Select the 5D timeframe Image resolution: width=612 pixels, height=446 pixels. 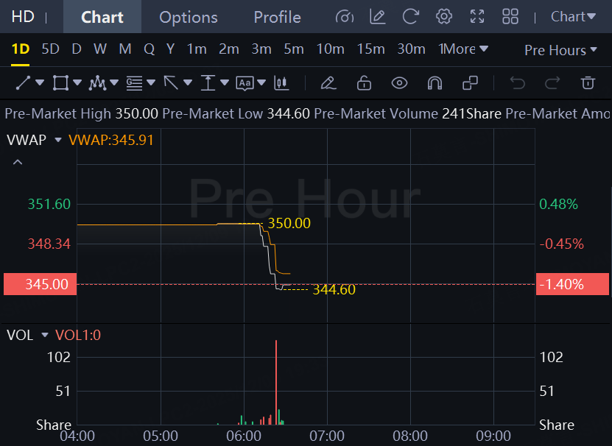50,49
